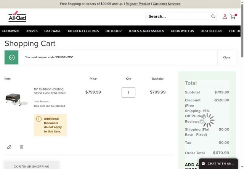Open Chat With An Expert widget
The height and width of the screenshot is (169, 244).
tap(218, 164)
